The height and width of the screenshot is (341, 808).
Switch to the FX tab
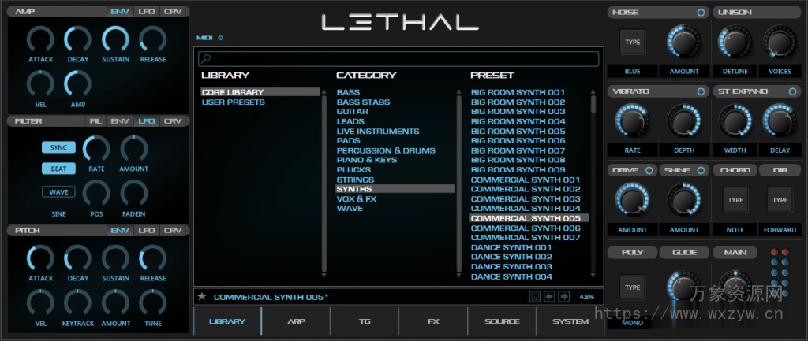[433, 321]
